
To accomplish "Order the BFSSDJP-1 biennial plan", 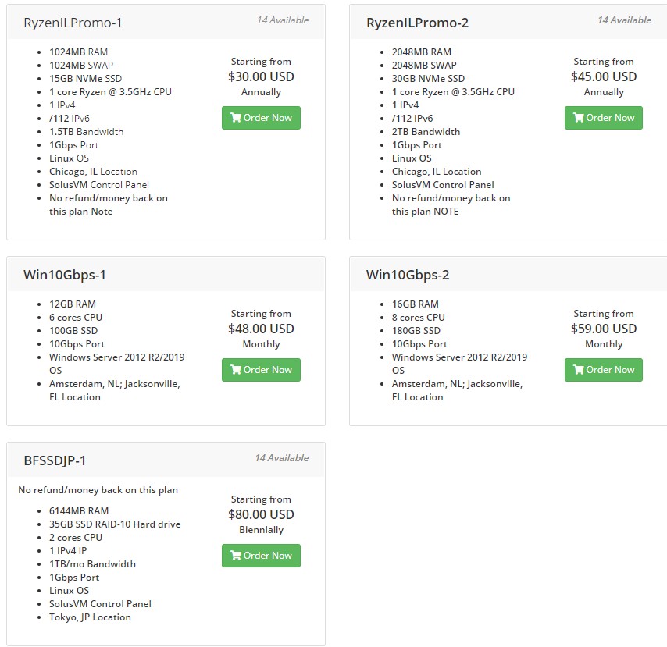I will tap(261, 556).
